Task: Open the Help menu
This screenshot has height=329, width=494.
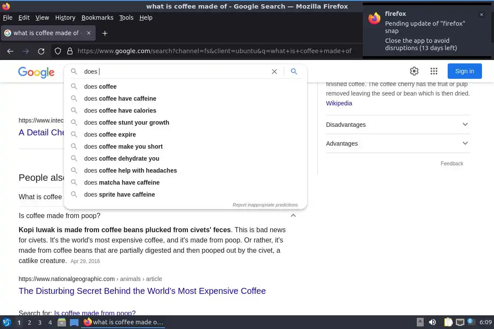Action: click(146, 18)
